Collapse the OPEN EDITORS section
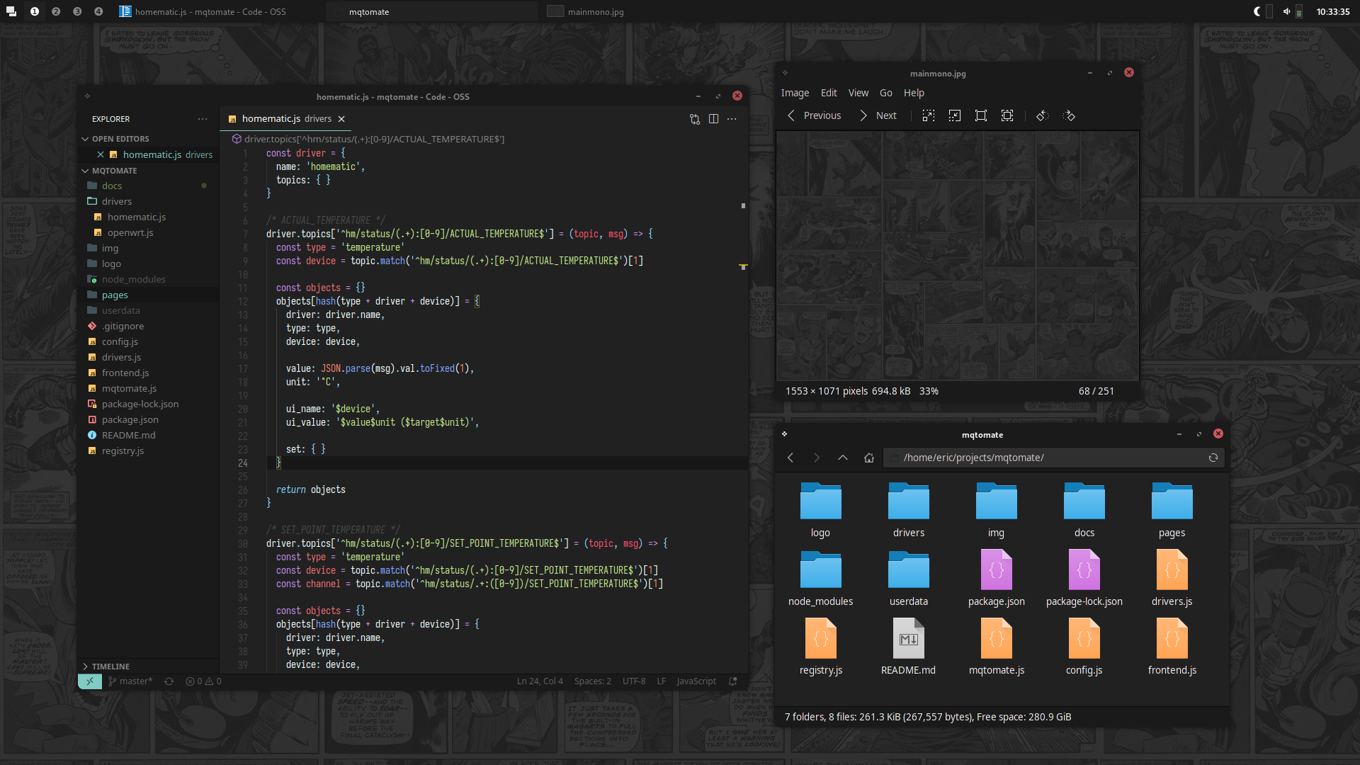 click(x=148, y=139)
